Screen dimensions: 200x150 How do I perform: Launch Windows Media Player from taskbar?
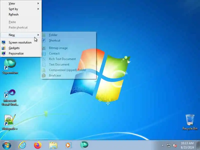(68, 145)
